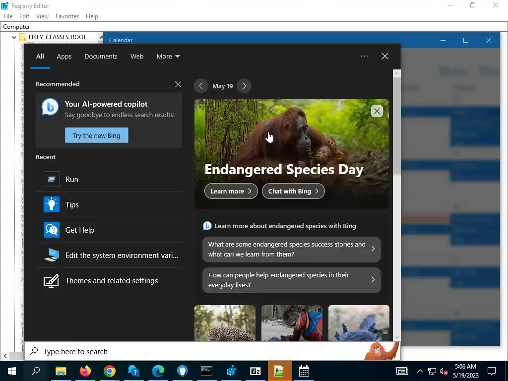Click the Chat with Bing button

pyautogui.click(x=293, y=191)
